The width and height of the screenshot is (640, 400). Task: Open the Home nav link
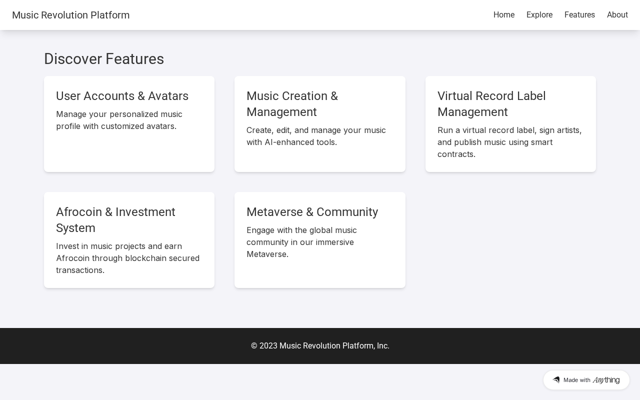tap(504, 15)
